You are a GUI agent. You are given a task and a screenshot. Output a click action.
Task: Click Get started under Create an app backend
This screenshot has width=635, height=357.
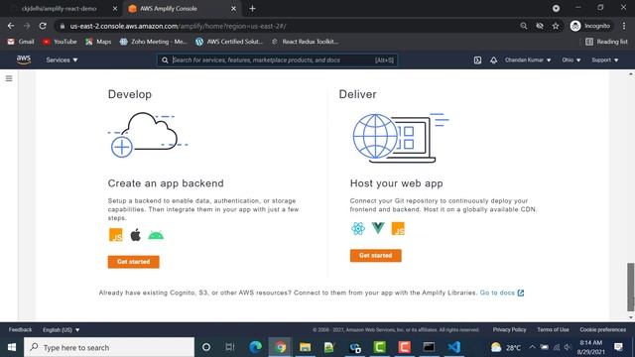click(133, 262)
